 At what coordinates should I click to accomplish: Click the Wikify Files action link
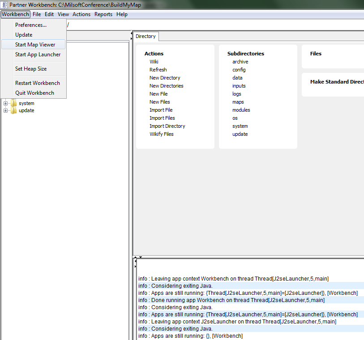[162, 134]
